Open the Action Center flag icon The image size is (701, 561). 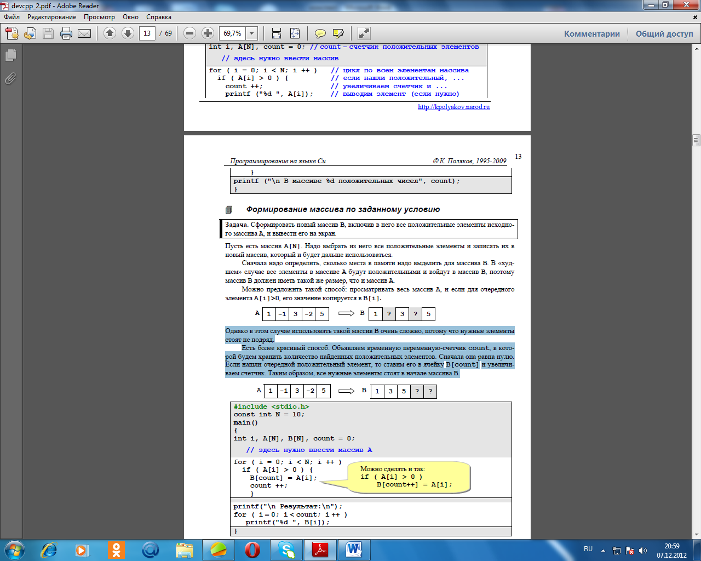630,550
